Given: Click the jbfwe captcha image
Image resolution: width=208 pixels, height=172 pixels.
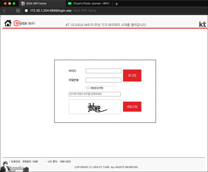Looking at the screenshot, I should 95,106.
